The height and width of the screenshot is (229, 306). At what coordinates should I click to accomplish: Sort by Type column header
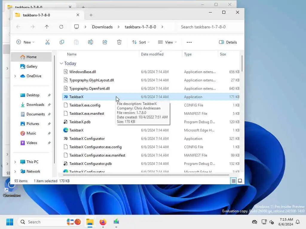tap(188, 54)
